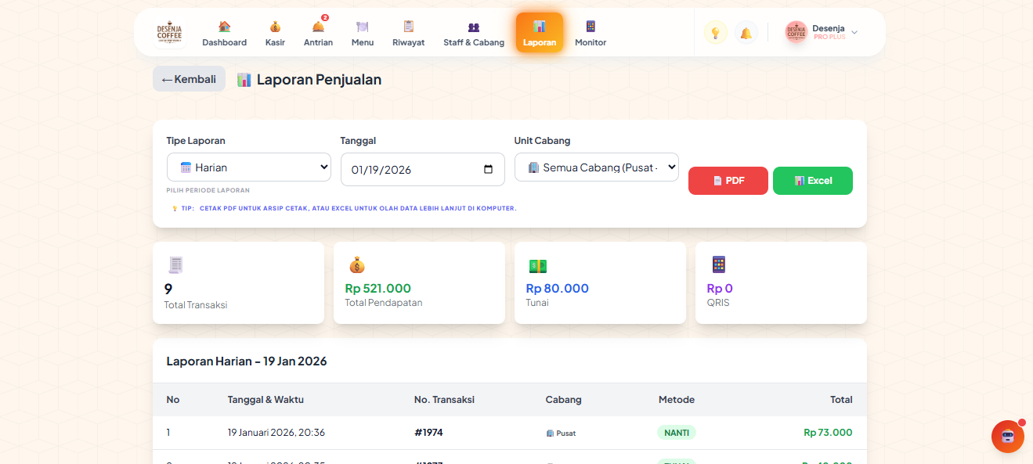Open Riwayat clipboard icon

[x=408, y=27]
